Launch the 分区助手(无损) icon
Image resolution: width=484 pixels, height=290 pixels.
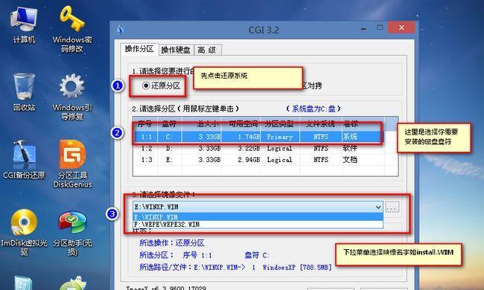72,233
